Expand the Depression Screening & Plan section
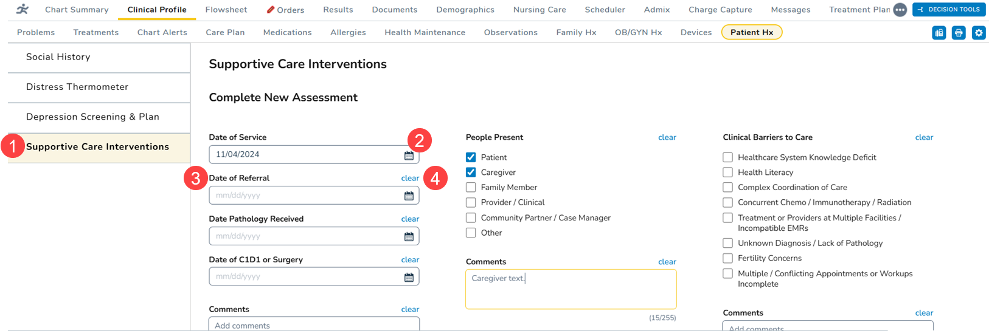 tap(92, 117)
